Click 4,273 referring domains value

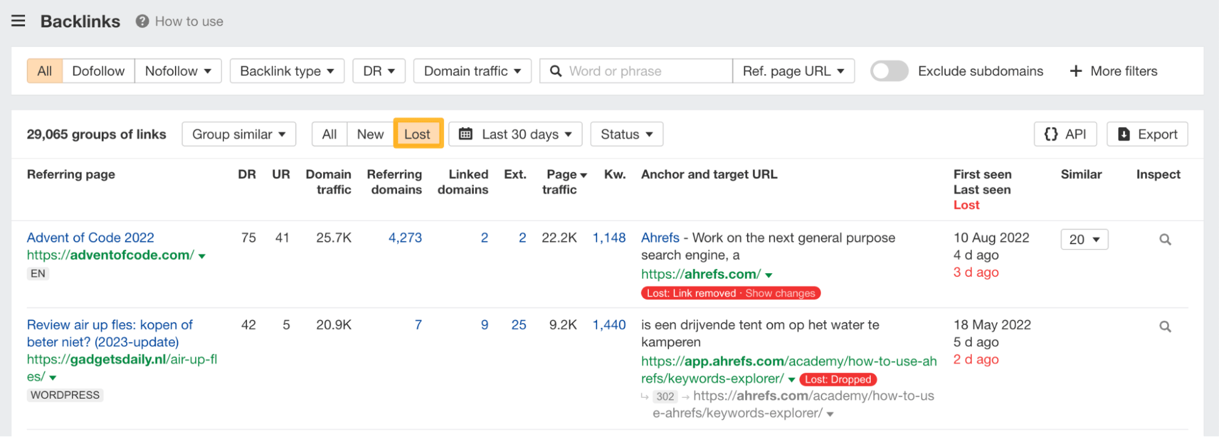tap(405, 238)
